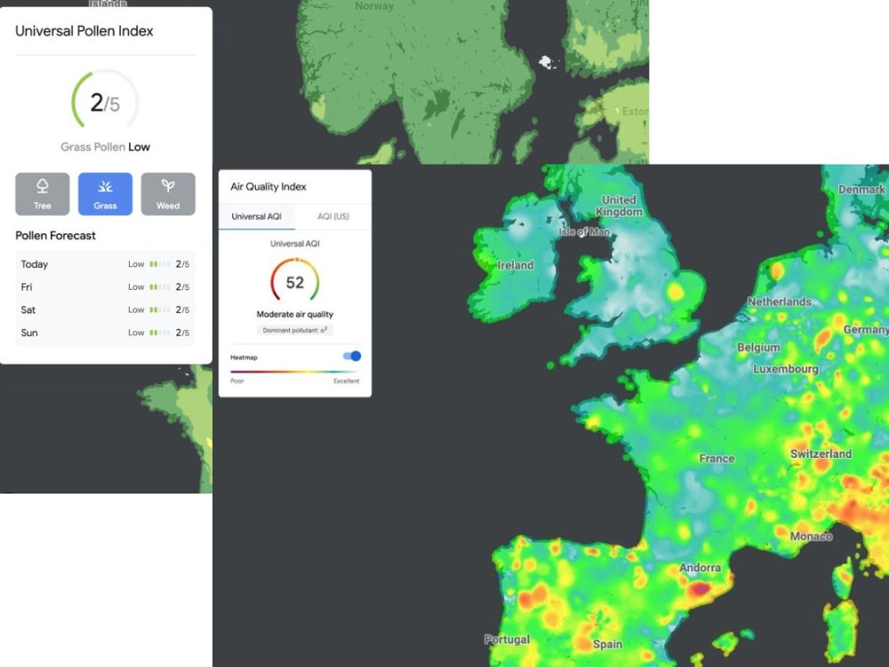Click the Universal Pollen Index title
Image resolution: width=889 pixels, height=667 pixels.
click(84, 31)
